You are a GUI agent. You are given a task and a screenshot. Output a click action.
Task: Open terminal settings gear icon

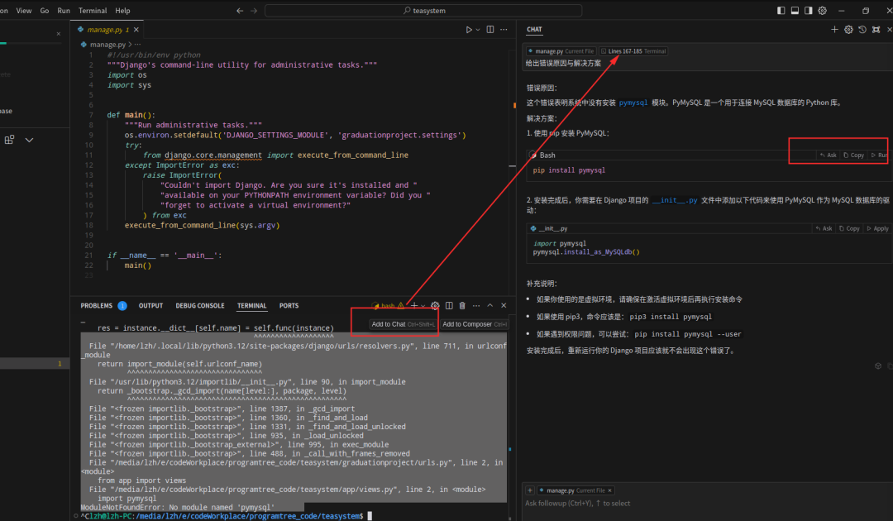point(435,306)
